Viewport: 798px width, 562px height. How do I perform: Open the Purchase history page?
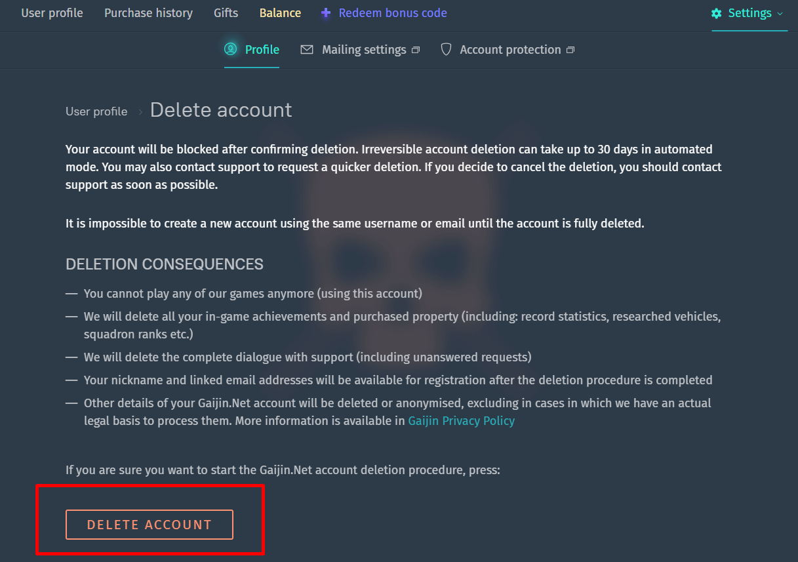tap(148, 13)
